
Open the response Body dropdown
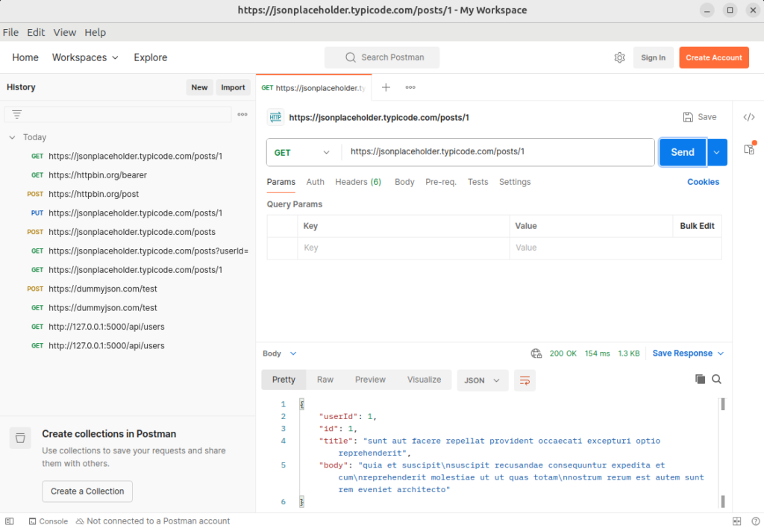(279, 353)
